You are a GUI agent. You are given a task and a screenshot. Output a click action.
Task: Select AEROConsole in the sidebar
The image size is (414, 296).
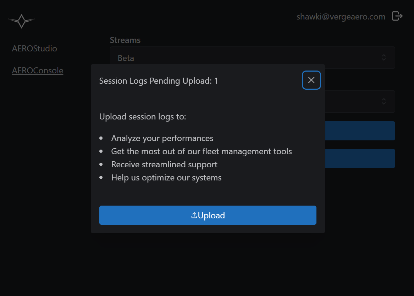(38, 71)
